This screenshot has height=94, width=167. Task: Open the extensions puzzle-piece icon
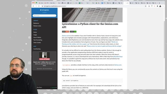157,6
